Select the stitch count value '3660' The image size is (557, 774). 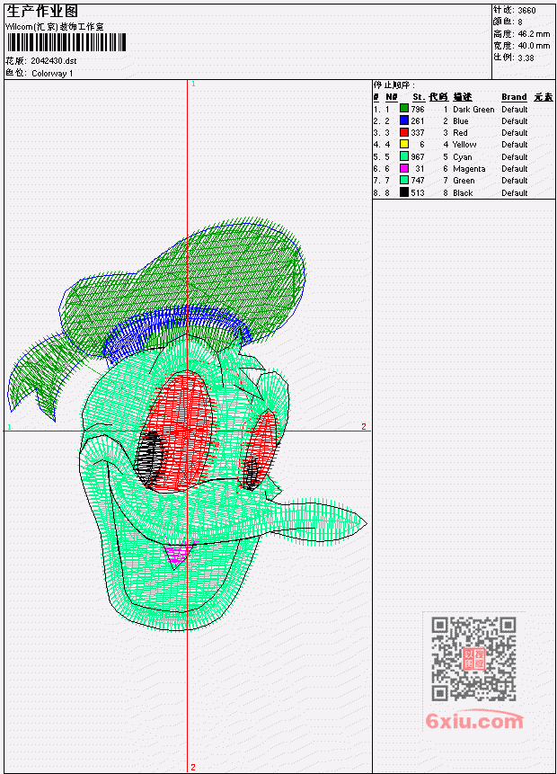[527, 11]
